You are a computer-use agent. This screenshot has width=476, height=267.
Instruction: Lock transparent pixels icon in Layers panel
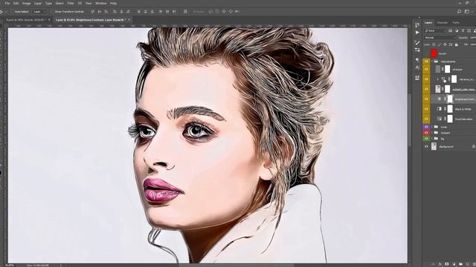tap(434, 44)
